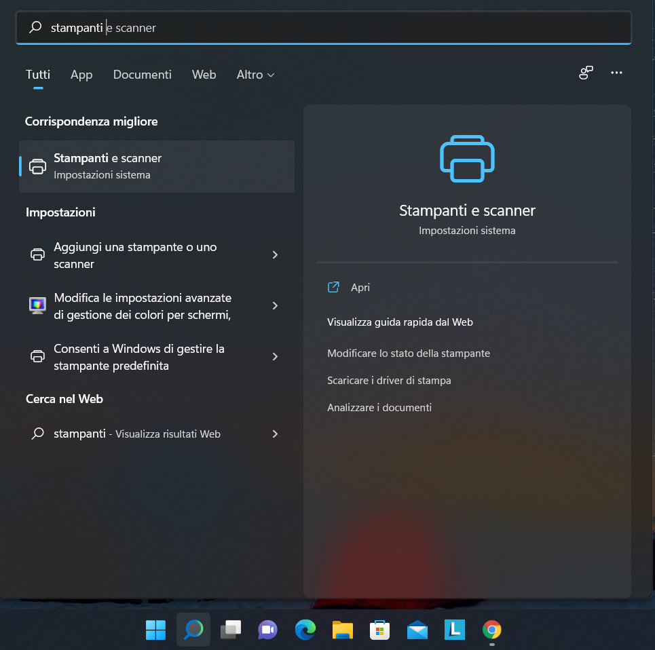This screenshot has height=650, width=655.
Task: Switch to the Documenti tab
Action: coord(142,75)
